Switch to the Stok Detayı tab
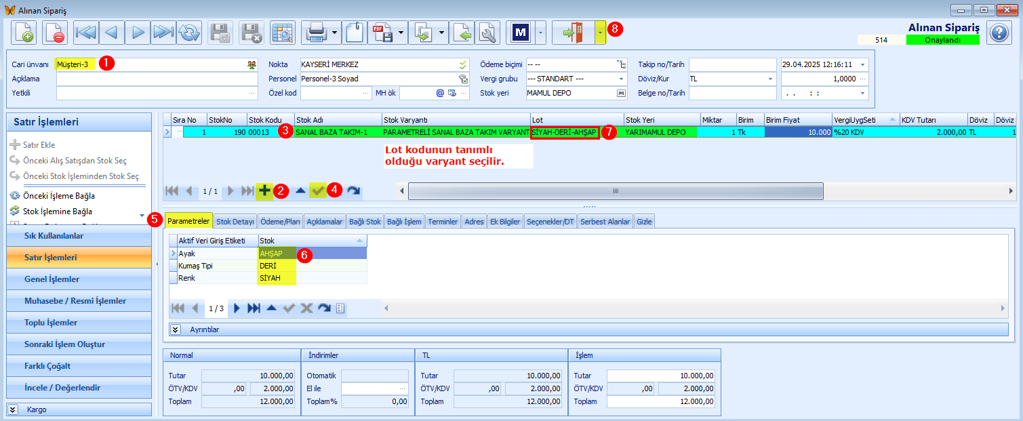 [235, 221]
